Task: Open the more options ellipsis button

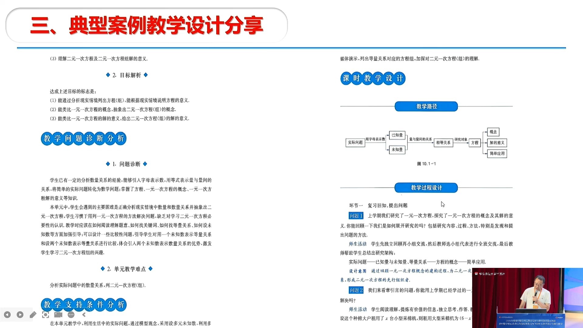Action: click(71, 315)
